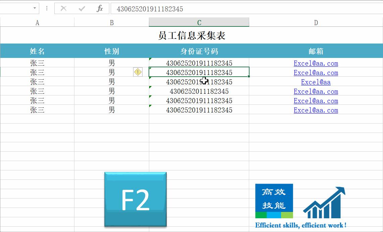
Task: Select column C header
Action: [x=199, y=22]
